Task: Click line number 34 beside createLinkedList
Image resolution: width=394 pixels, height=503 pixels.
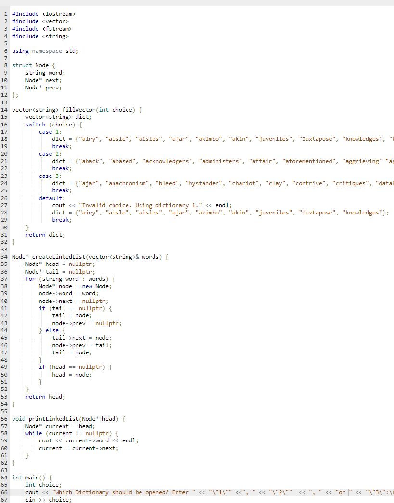Action: (x=4, y=256)
